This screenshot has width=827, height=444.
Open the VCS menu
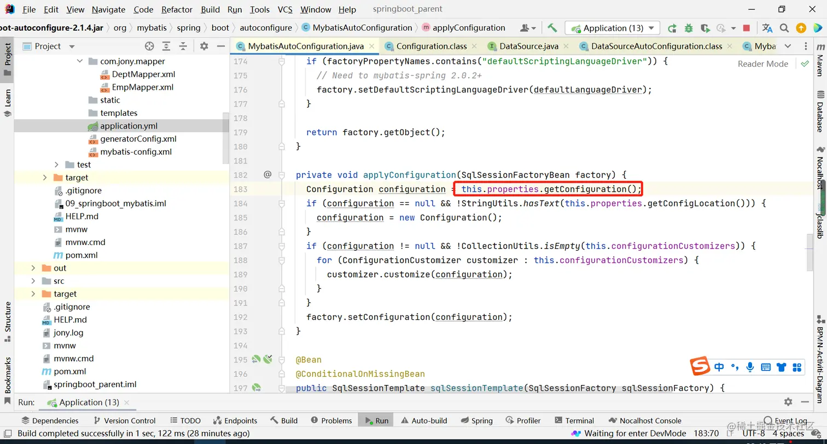click(285, 9)
